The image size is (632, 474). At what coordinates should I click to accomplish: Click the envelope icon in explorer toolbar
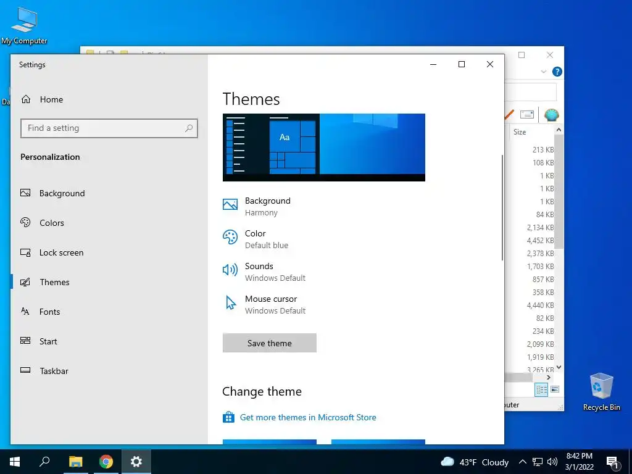(x=527, y=115)
